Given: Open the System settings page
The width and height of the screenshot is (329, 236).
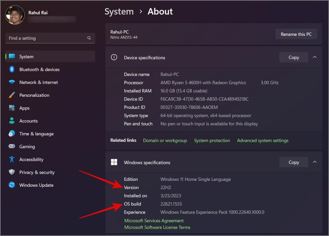Looking at the screenshot, I should [50, 56].
